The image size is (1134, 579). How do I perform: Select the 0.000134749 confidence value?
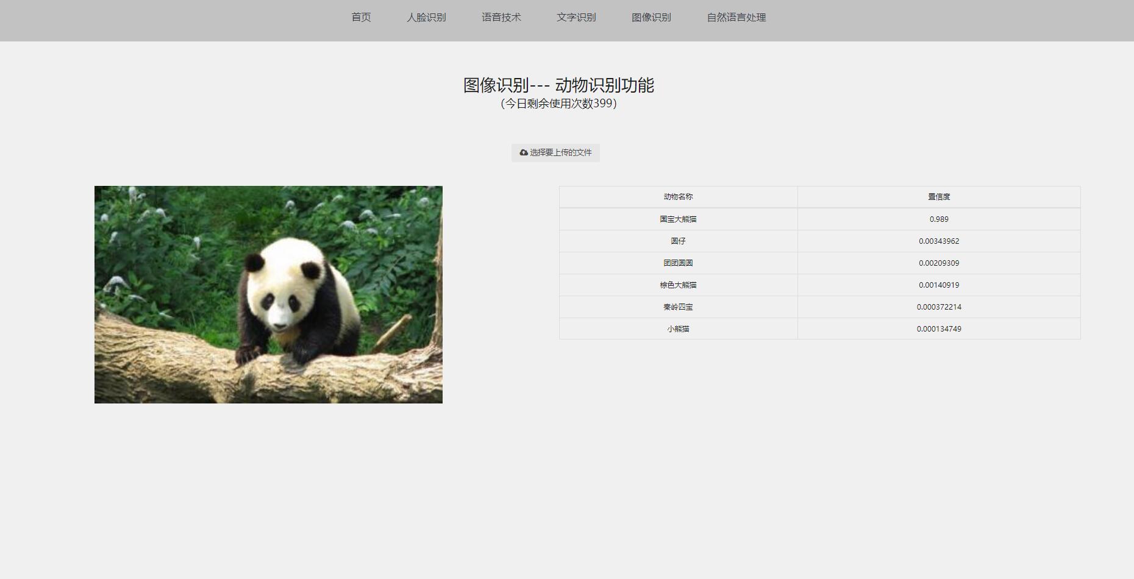click(x=939, y=329)
